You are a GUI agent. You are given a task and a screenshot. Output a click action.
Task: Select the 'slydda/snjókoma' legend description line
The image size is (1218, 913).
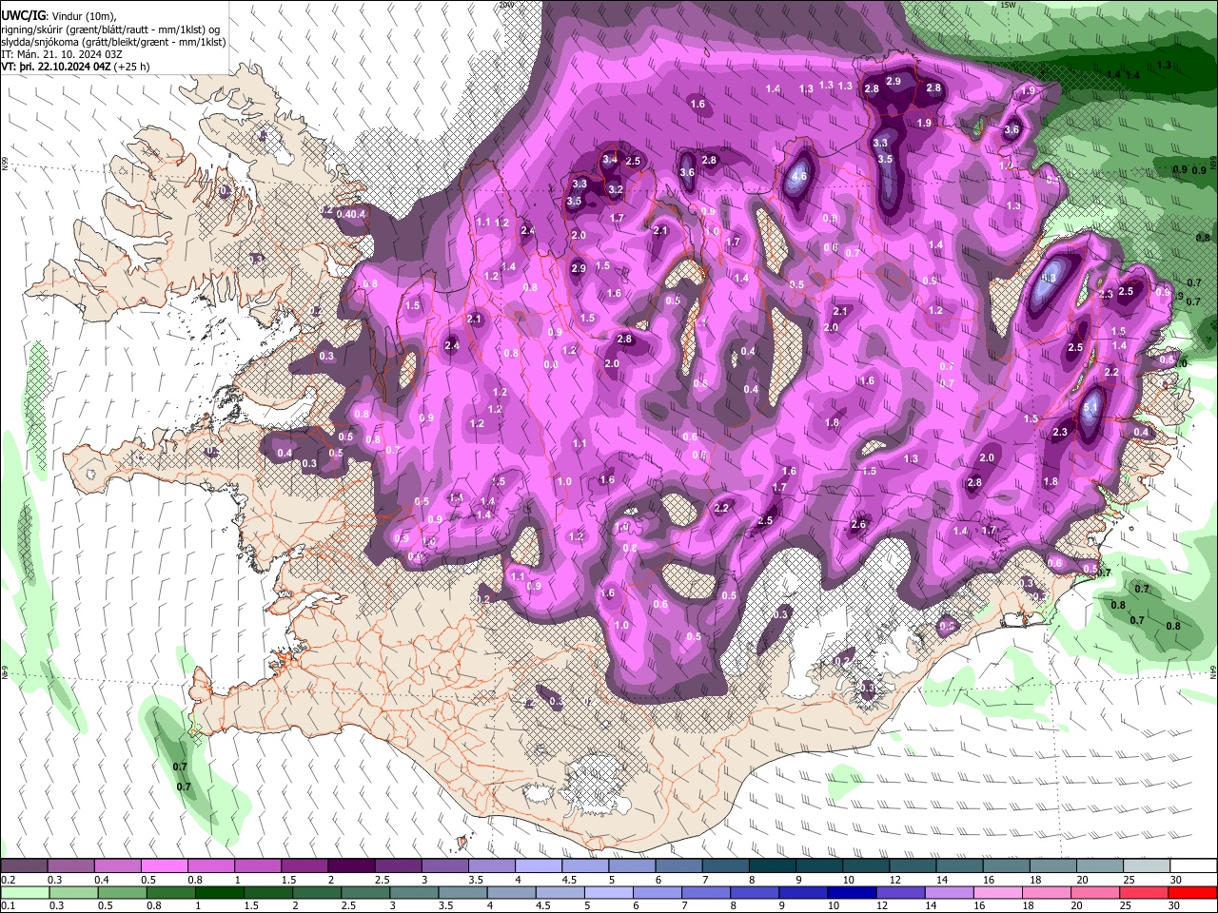click(113, 42)
